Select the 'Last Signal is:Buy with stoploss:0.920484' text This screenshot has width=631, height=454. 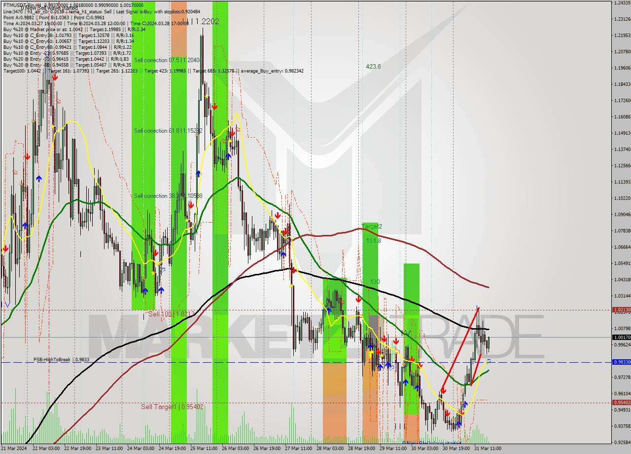click(158, 11)
